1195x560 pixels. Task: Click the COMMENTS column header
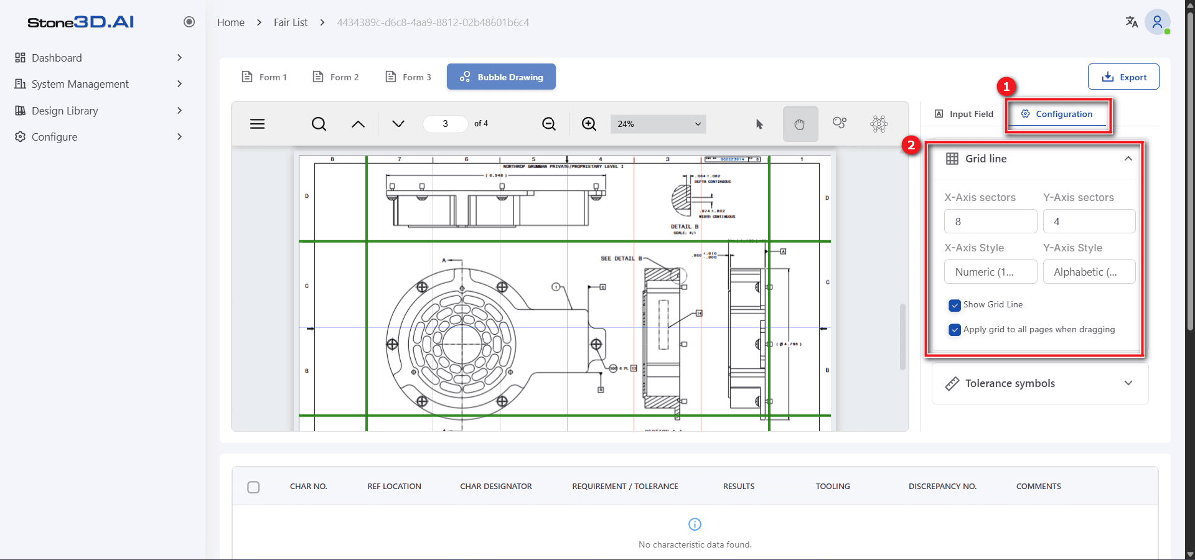click(x=1038, y=487)
